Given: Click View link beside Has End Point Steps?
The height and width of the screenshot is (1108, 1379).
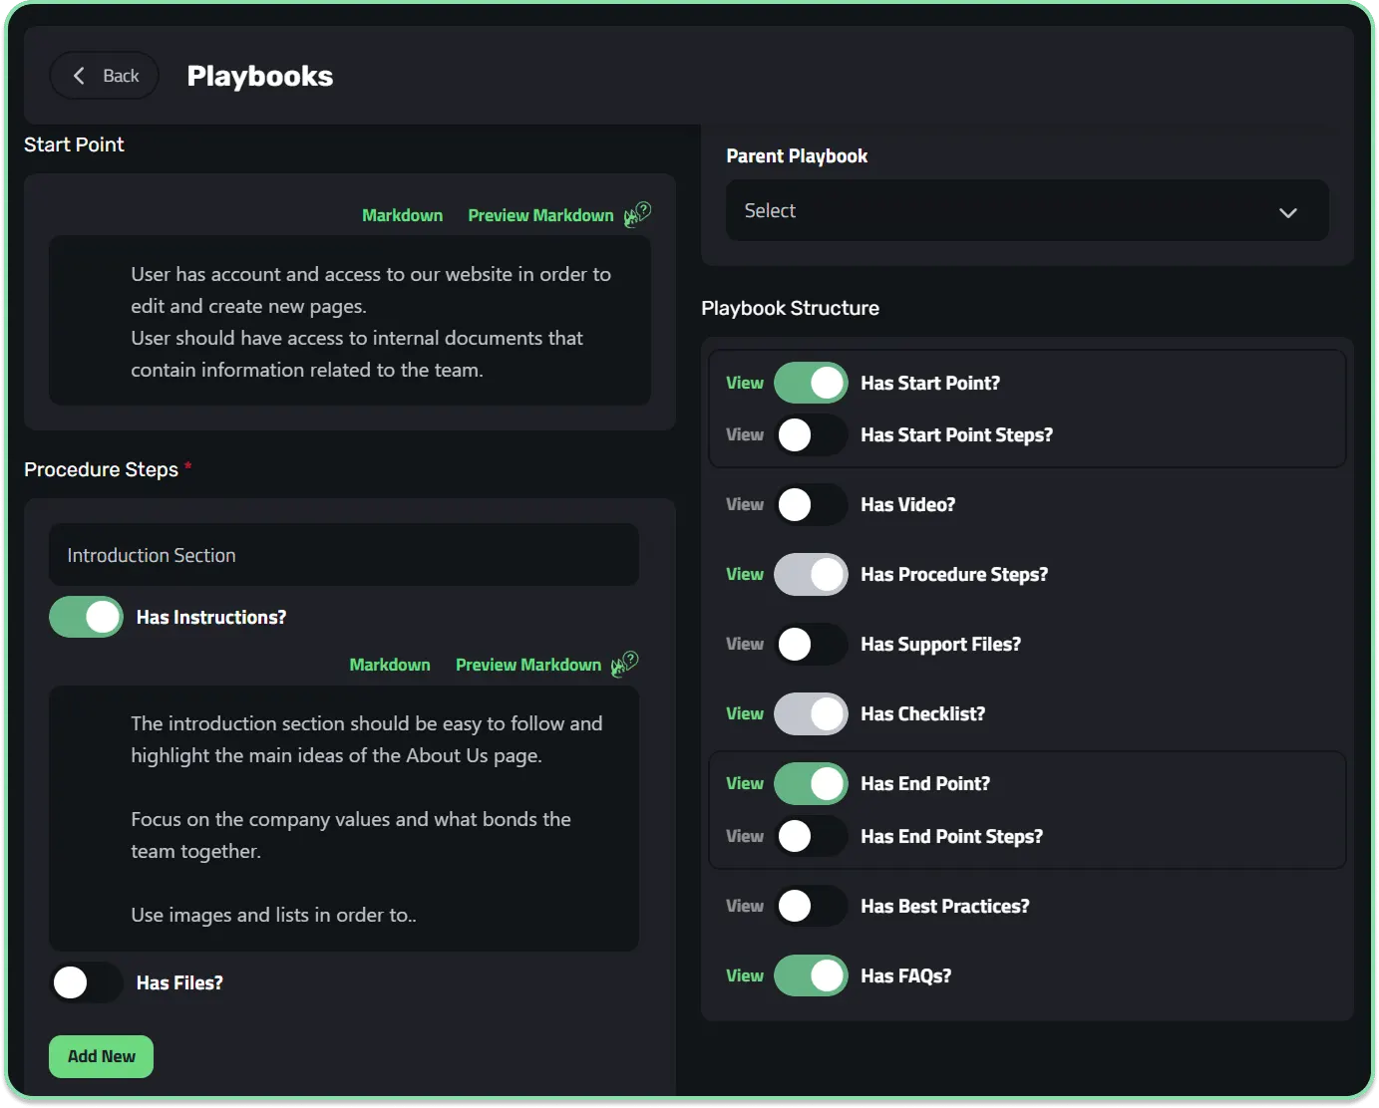Looking at the screenshot, I should pos(745,836).
